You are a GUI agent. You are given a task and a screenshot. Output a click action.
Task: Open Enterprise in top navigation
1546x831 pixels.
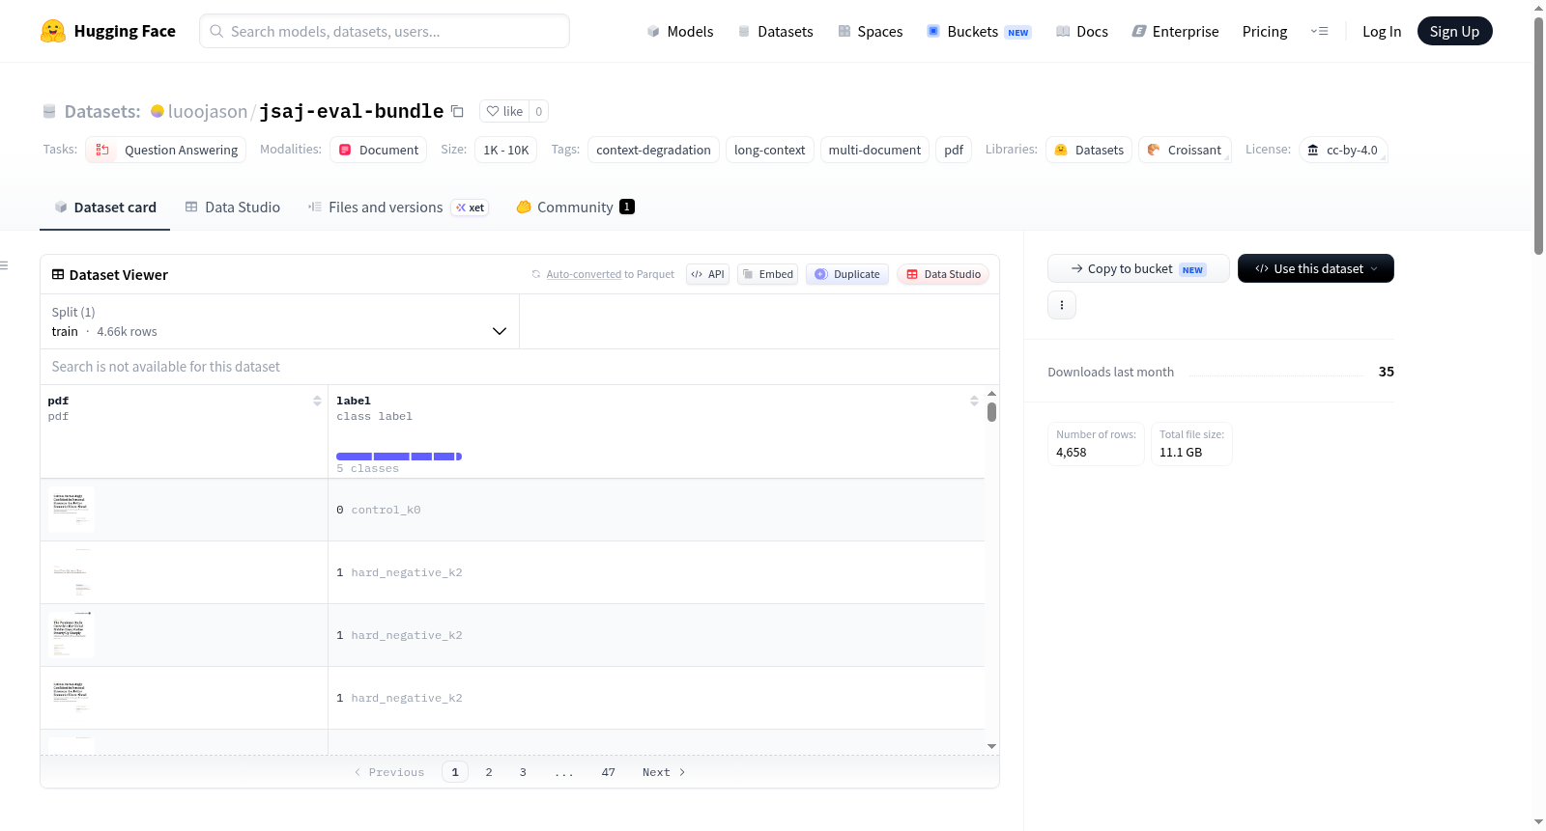coord(1175,32)
